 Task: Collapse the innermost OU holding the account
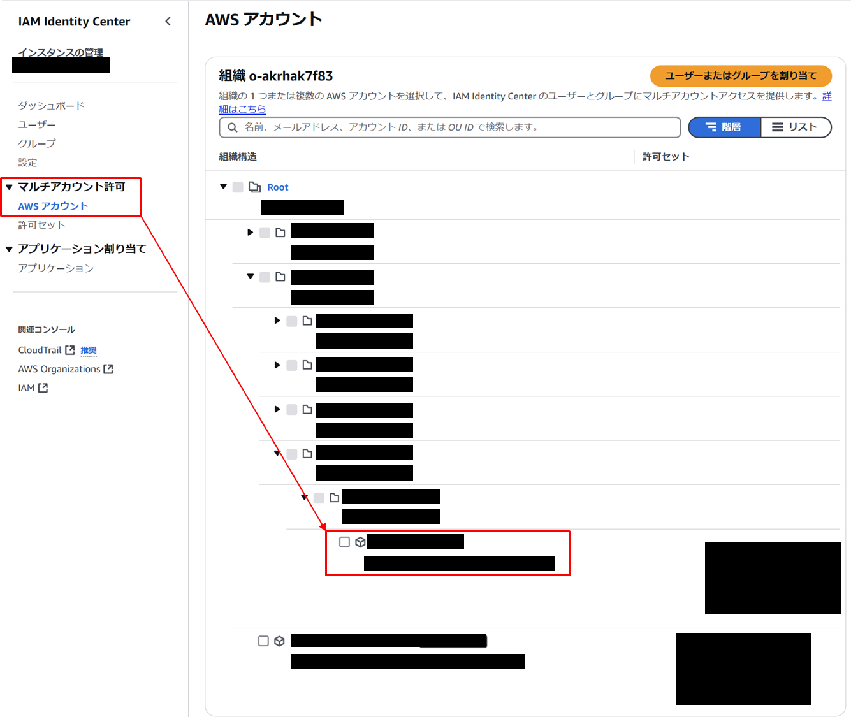click(x=305, y=497)
